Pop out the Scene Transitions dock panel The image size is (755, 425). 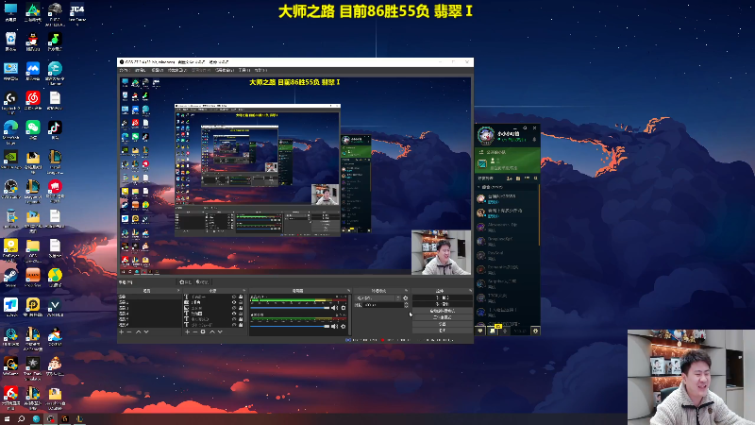(x=406, y=291)
